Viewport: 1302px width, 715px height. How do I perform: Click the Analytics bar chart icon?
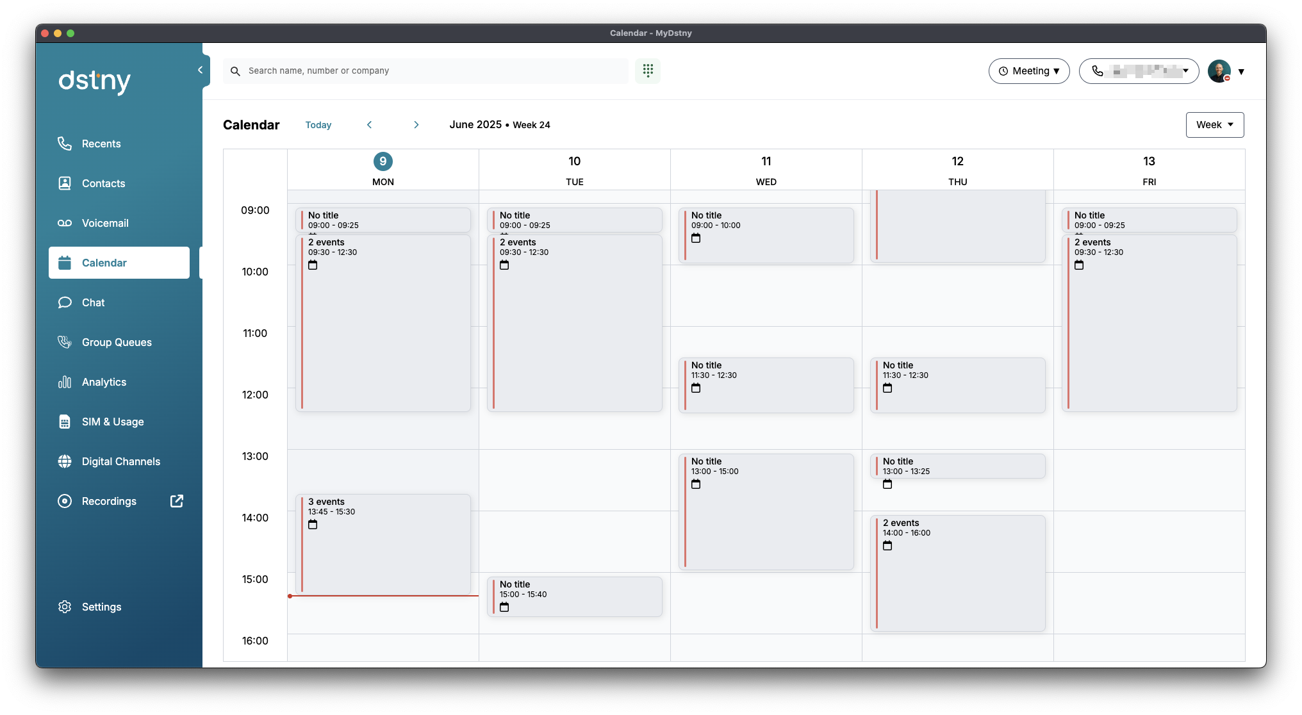pyautogui.click(x=65, y=382)
